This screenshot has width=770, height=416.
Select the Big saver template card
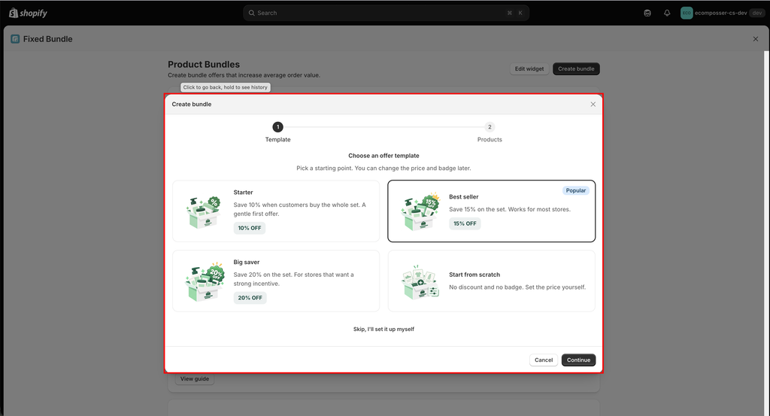pyautogui.click(x=276, y=281)
